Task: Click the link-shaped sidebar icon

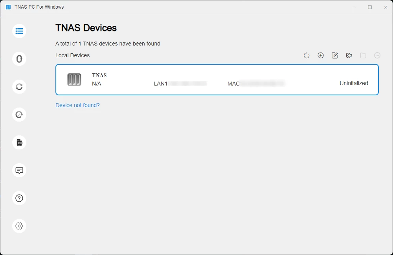Action: click(x=19, y=59)
